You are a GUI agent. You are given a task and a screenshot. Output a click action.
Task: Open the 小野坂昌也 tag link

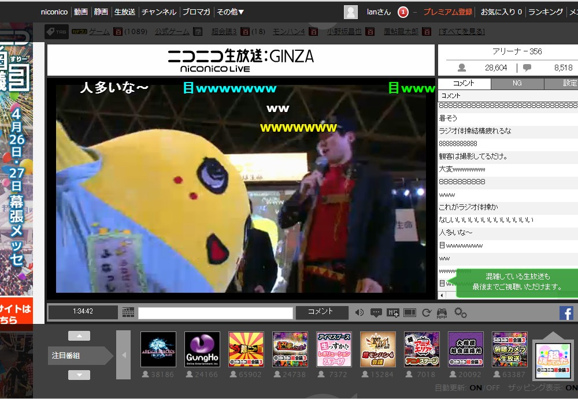344,32
